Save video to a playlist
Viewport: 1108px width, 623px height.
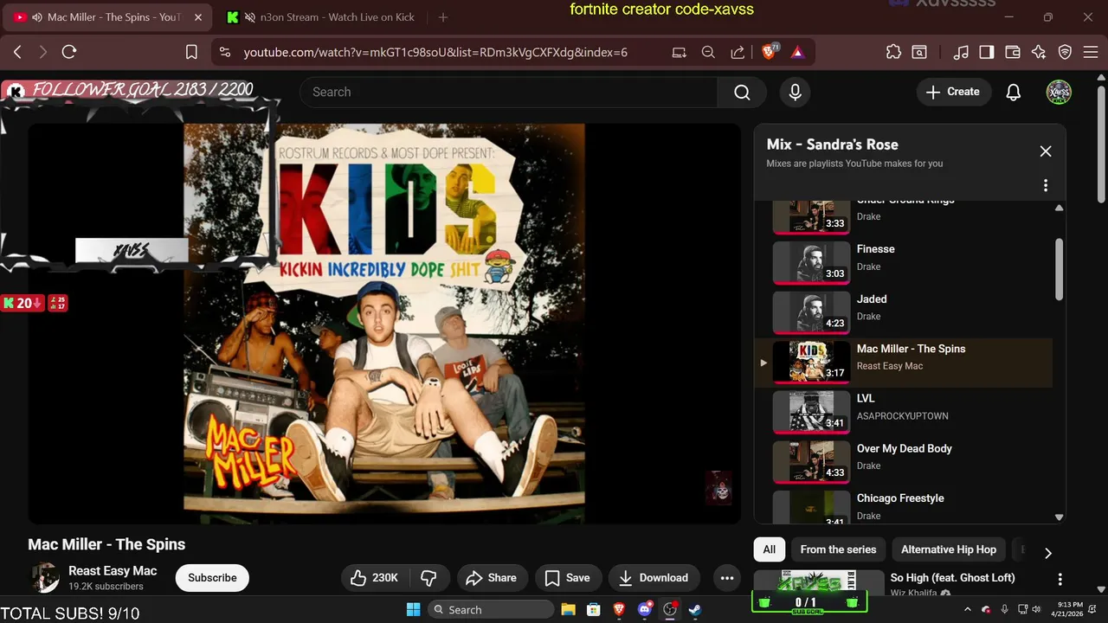(x=567, y=578)
